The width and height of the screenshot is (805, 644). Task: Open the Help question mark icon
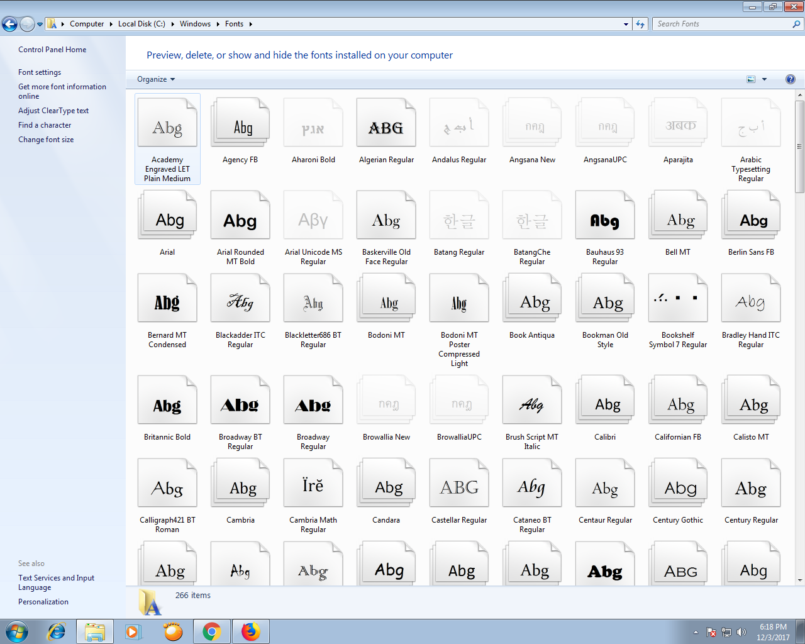[x=791, y=79]
